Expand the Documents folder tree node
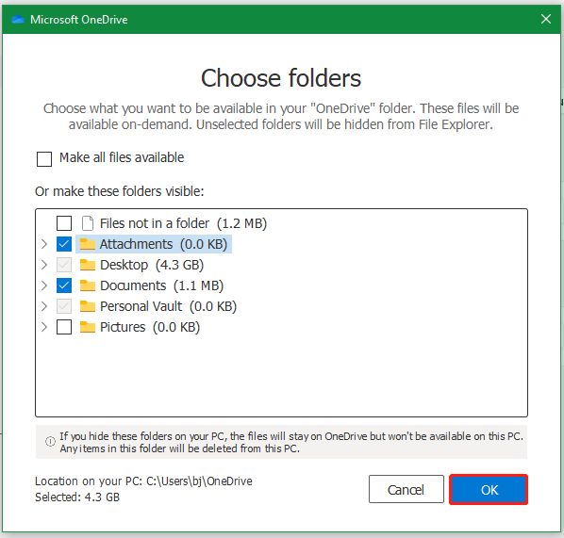The image size is (564, 538). 44,285
